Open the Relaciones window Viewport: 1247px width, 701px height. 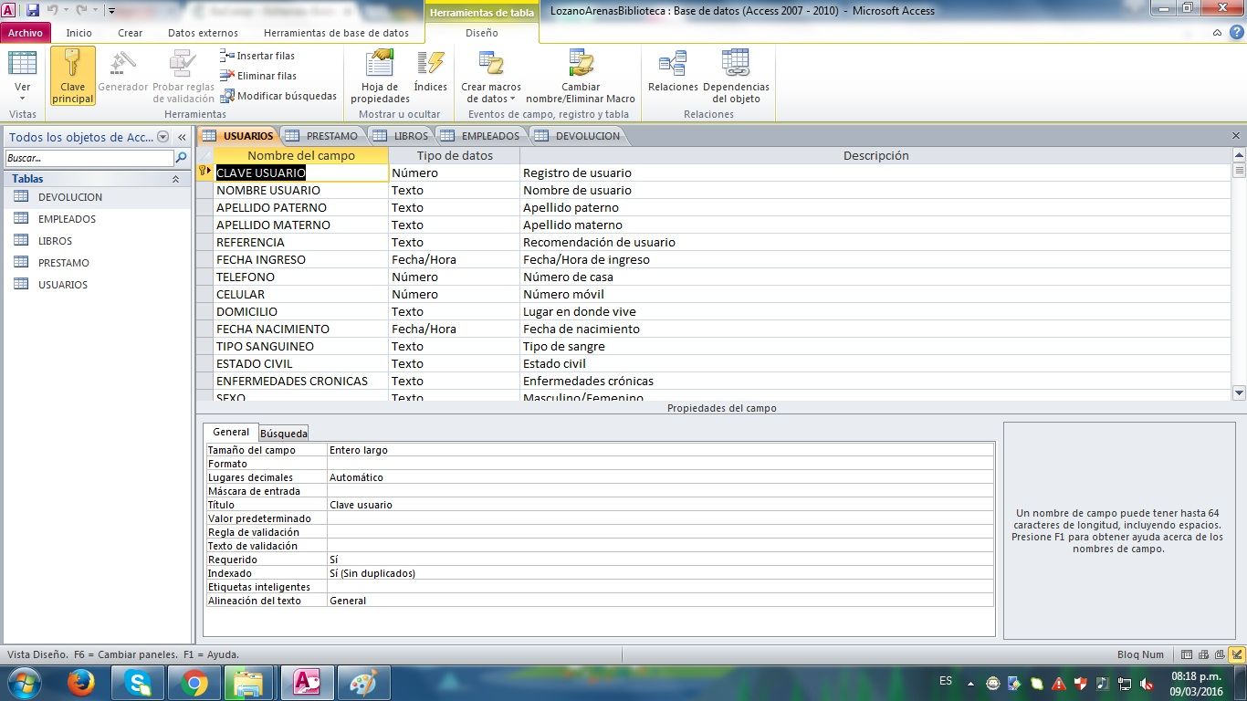(673, 65)
